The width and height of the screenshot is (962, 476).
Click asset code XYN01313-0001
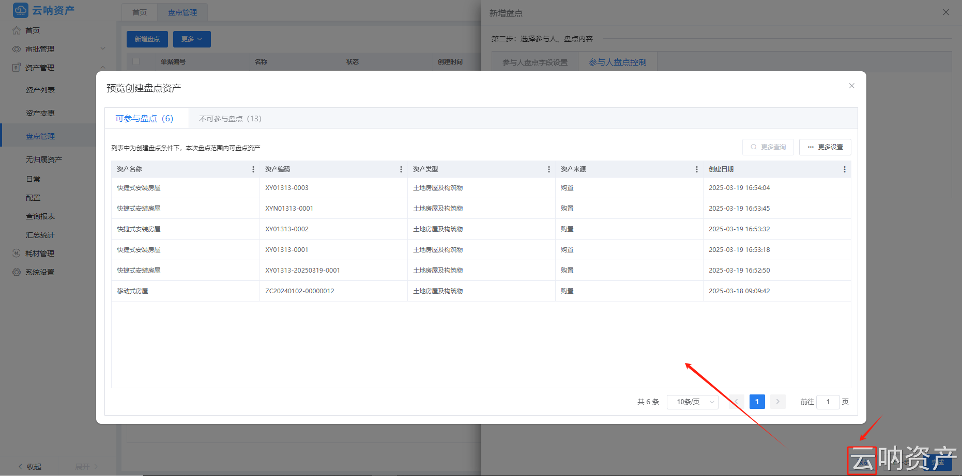pos(289,209)
